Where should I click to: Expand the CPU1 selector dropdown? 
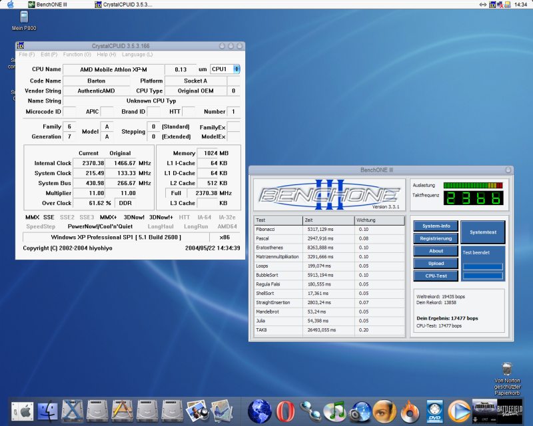coord(225,69)
